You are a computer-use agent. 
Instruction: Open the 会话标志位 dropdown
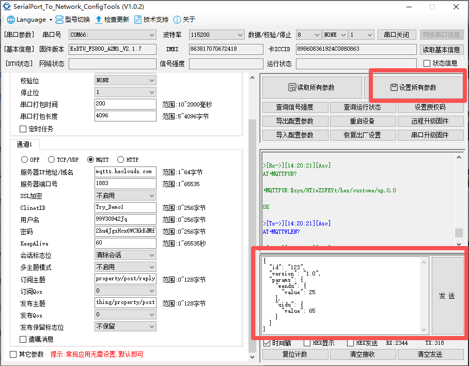pos(152,255)
